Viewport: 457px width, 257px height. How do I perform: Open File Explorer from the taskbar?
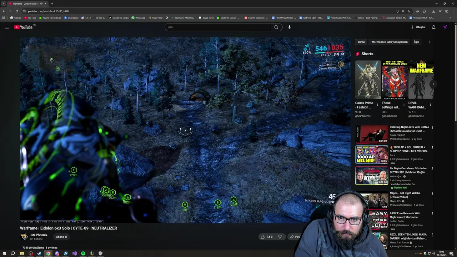22,253
